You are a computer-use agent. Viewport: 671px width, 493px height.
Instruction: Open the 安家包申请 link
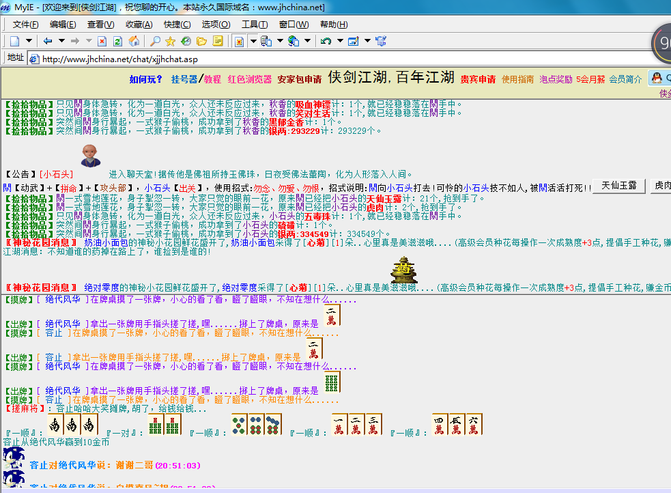[300, 79]
